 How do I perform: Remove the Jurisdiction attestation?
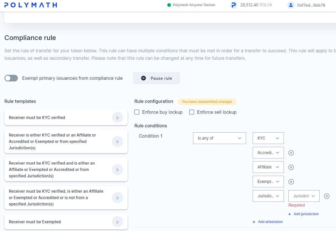[327, 196]
